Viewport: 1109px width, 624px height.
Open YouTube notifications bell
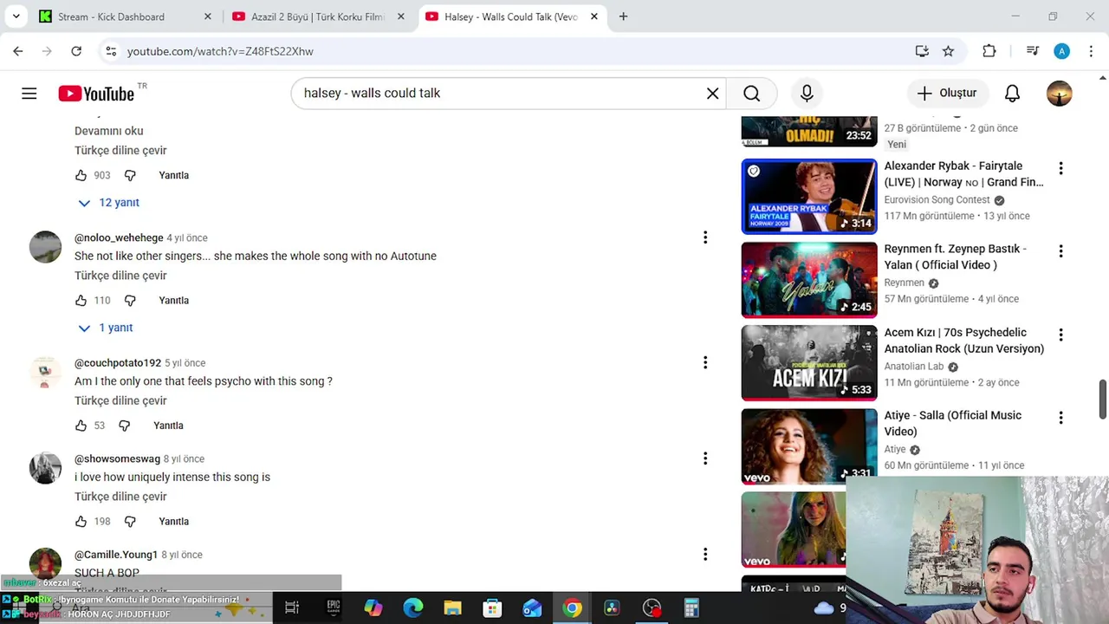coord(1012,94)
